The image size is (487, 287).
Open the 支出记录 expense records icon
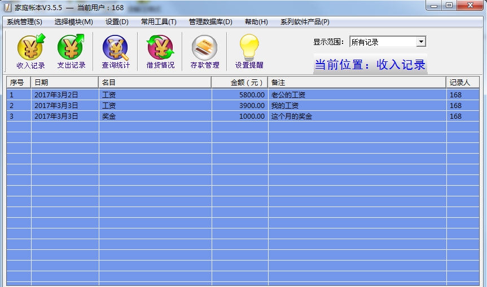71,52
